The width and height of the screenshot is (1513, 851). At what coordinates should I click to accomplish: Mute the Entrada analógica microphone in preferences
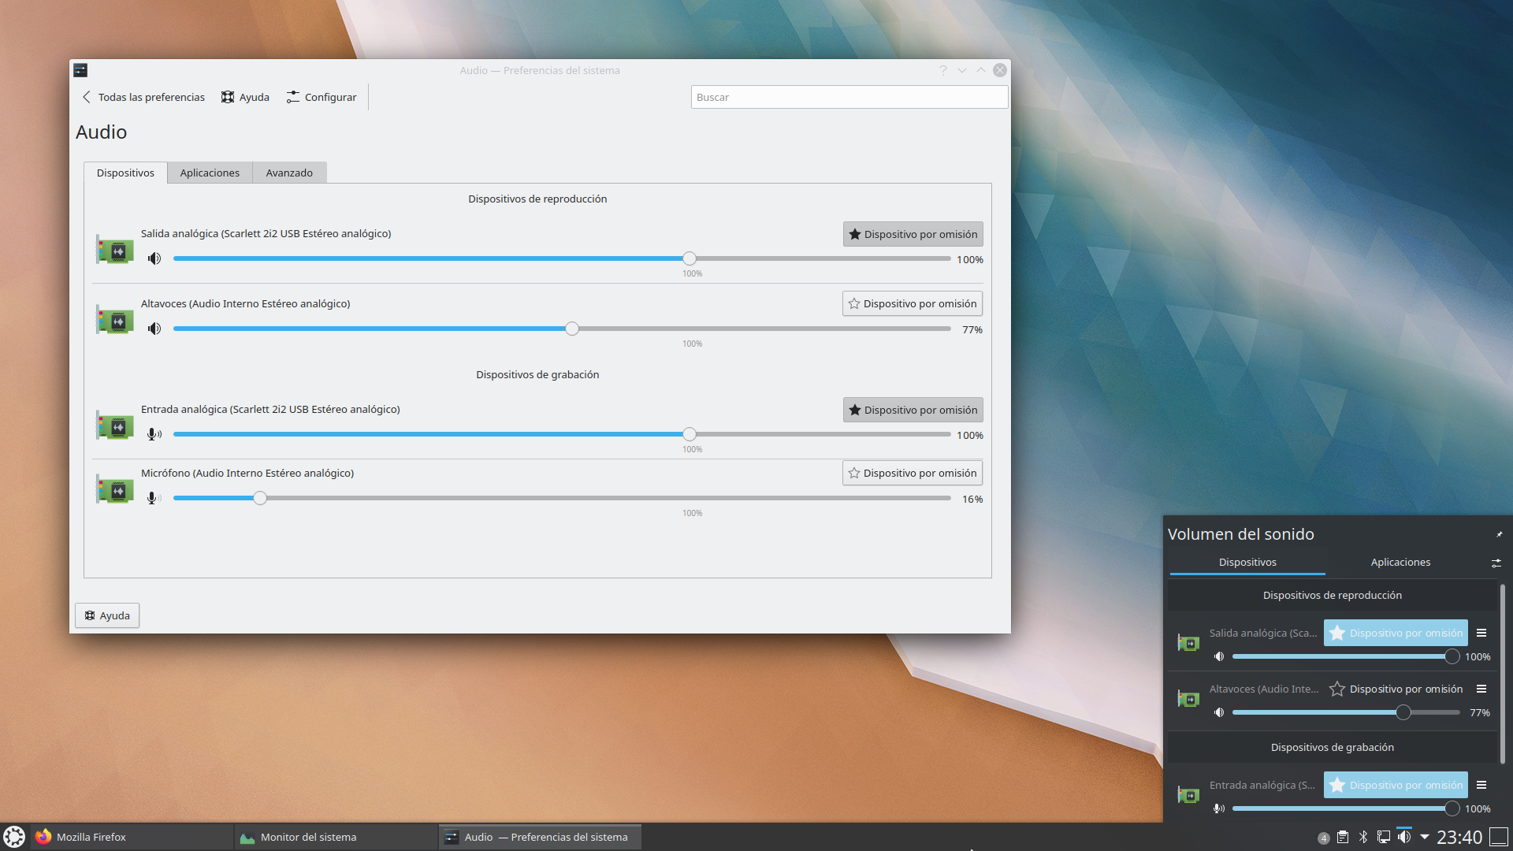[154, 434]
